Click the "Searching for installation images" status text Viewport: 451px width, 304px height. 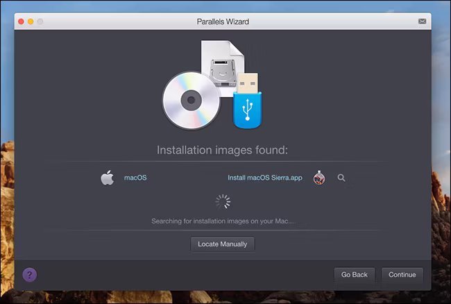[x=223, y=221]
